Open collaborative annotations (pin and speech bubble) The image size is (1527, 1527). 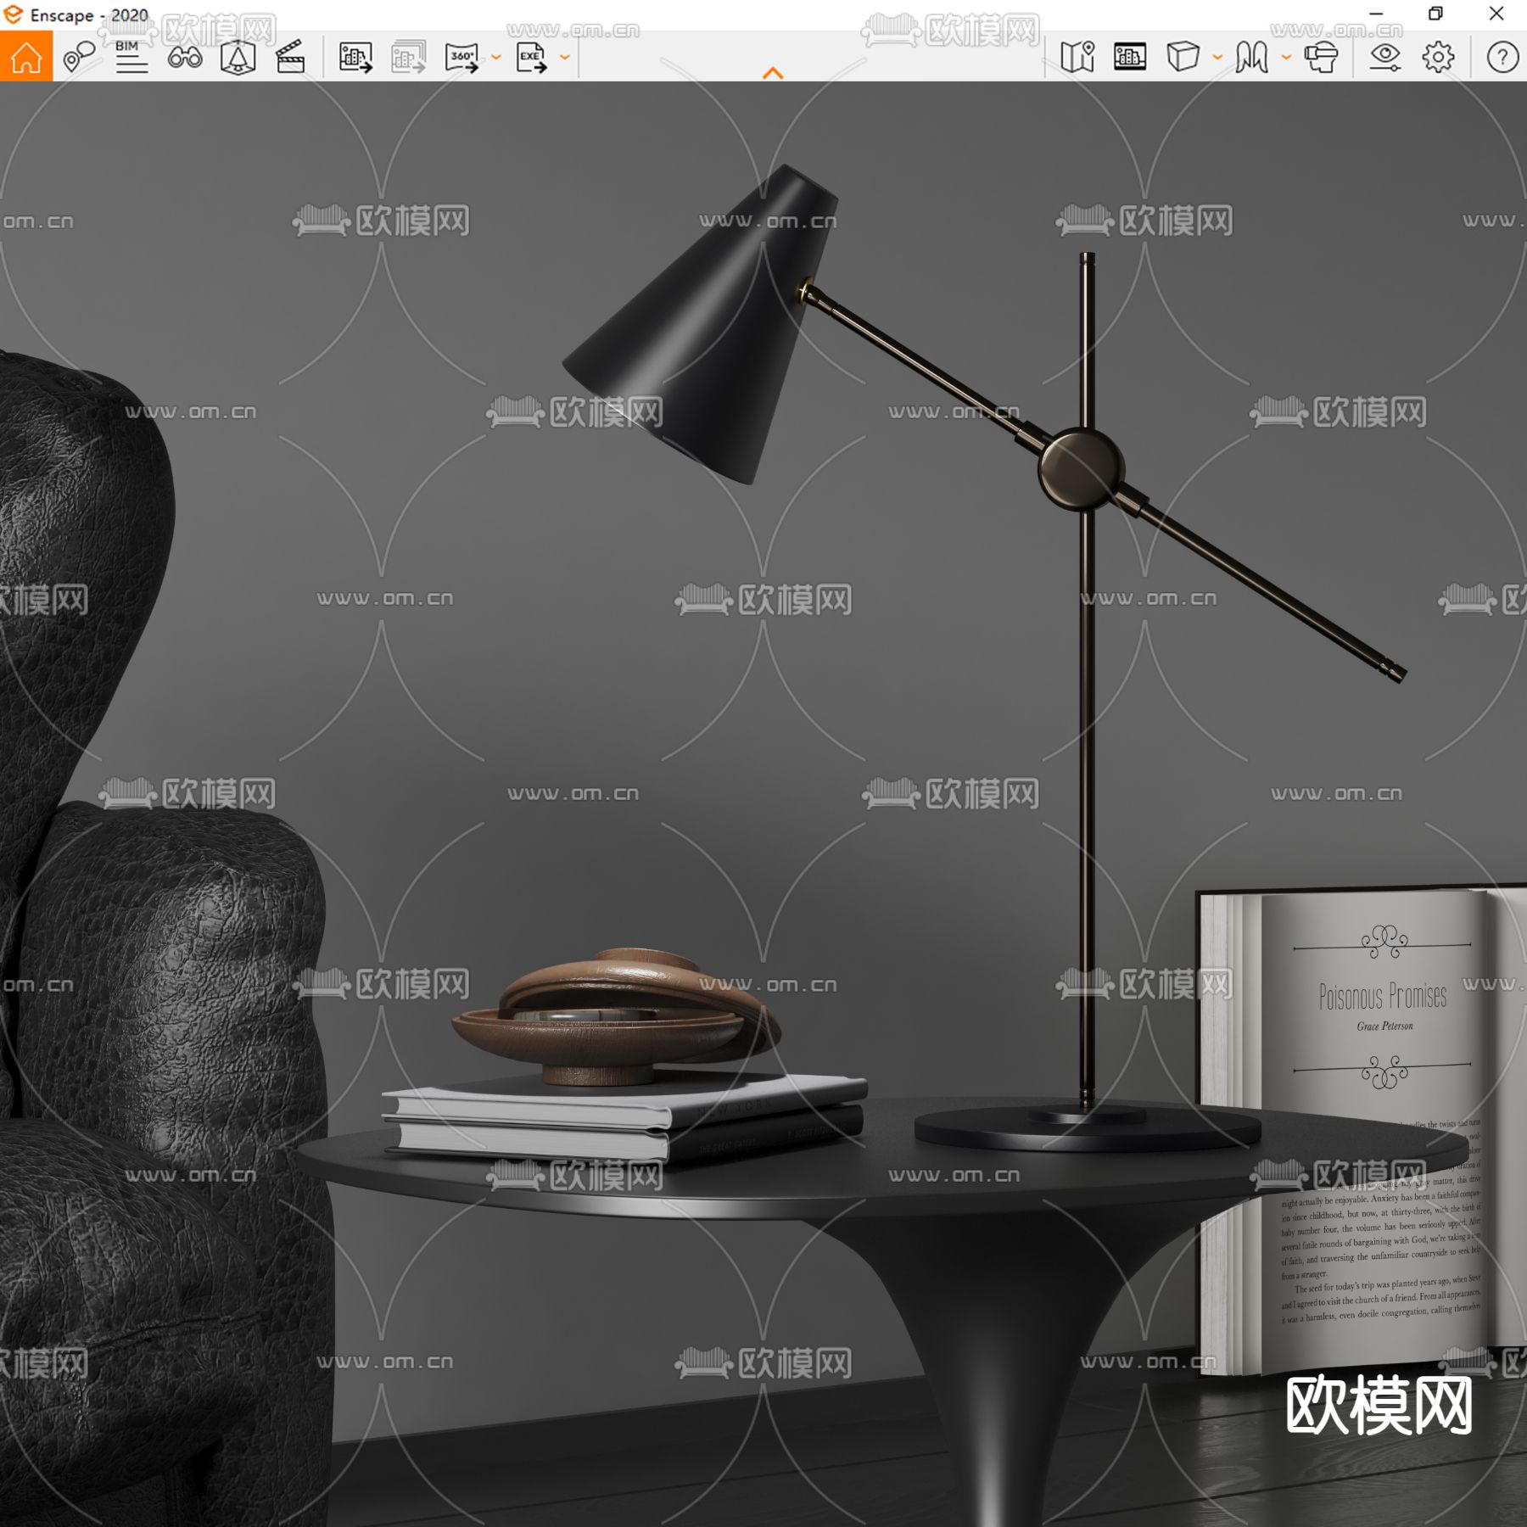tap(80, 57)
